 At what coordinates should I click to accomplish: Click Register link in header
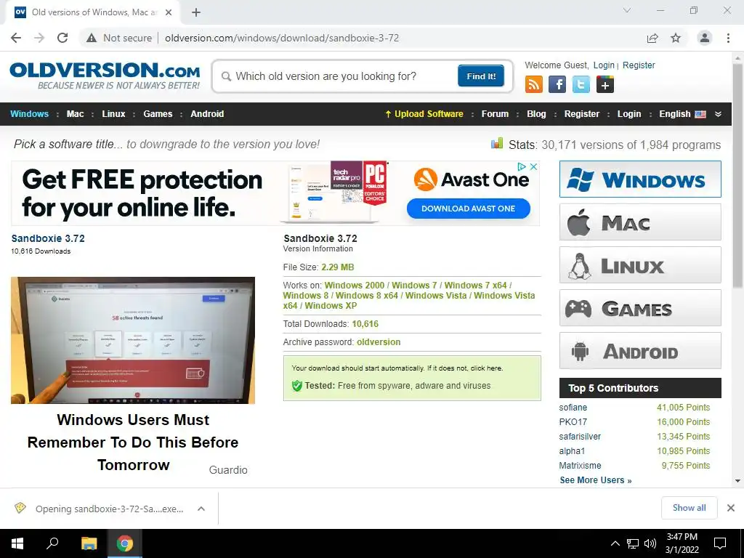click(x=639, y=65)
